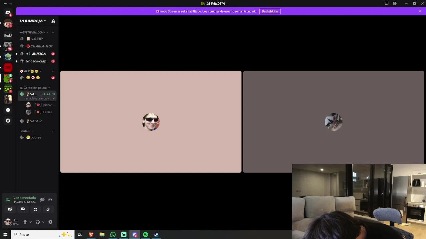Image resolution: width=426 pixels, height=239 pixels.
Task: Open Discord direct messages home icon
Action: pyautogui.click(x=8, y=13)
